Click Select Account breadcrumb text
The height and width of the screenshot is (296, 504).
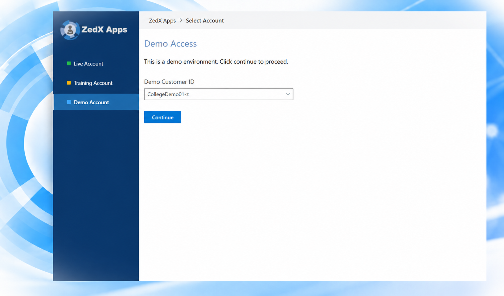pos(205,21)
